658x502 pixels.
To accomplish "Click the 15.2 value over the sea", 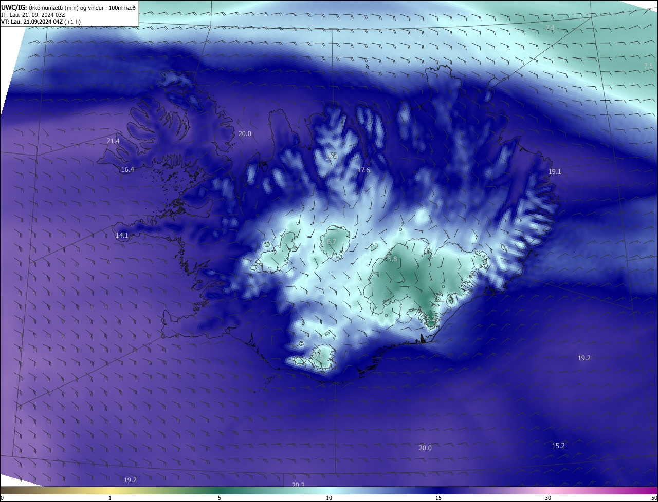I will (x=558, y=446).
